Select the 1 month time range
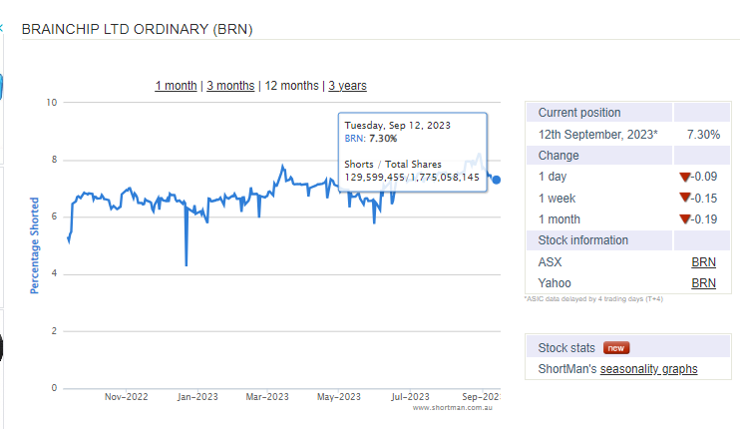 (x=176, y=86)
